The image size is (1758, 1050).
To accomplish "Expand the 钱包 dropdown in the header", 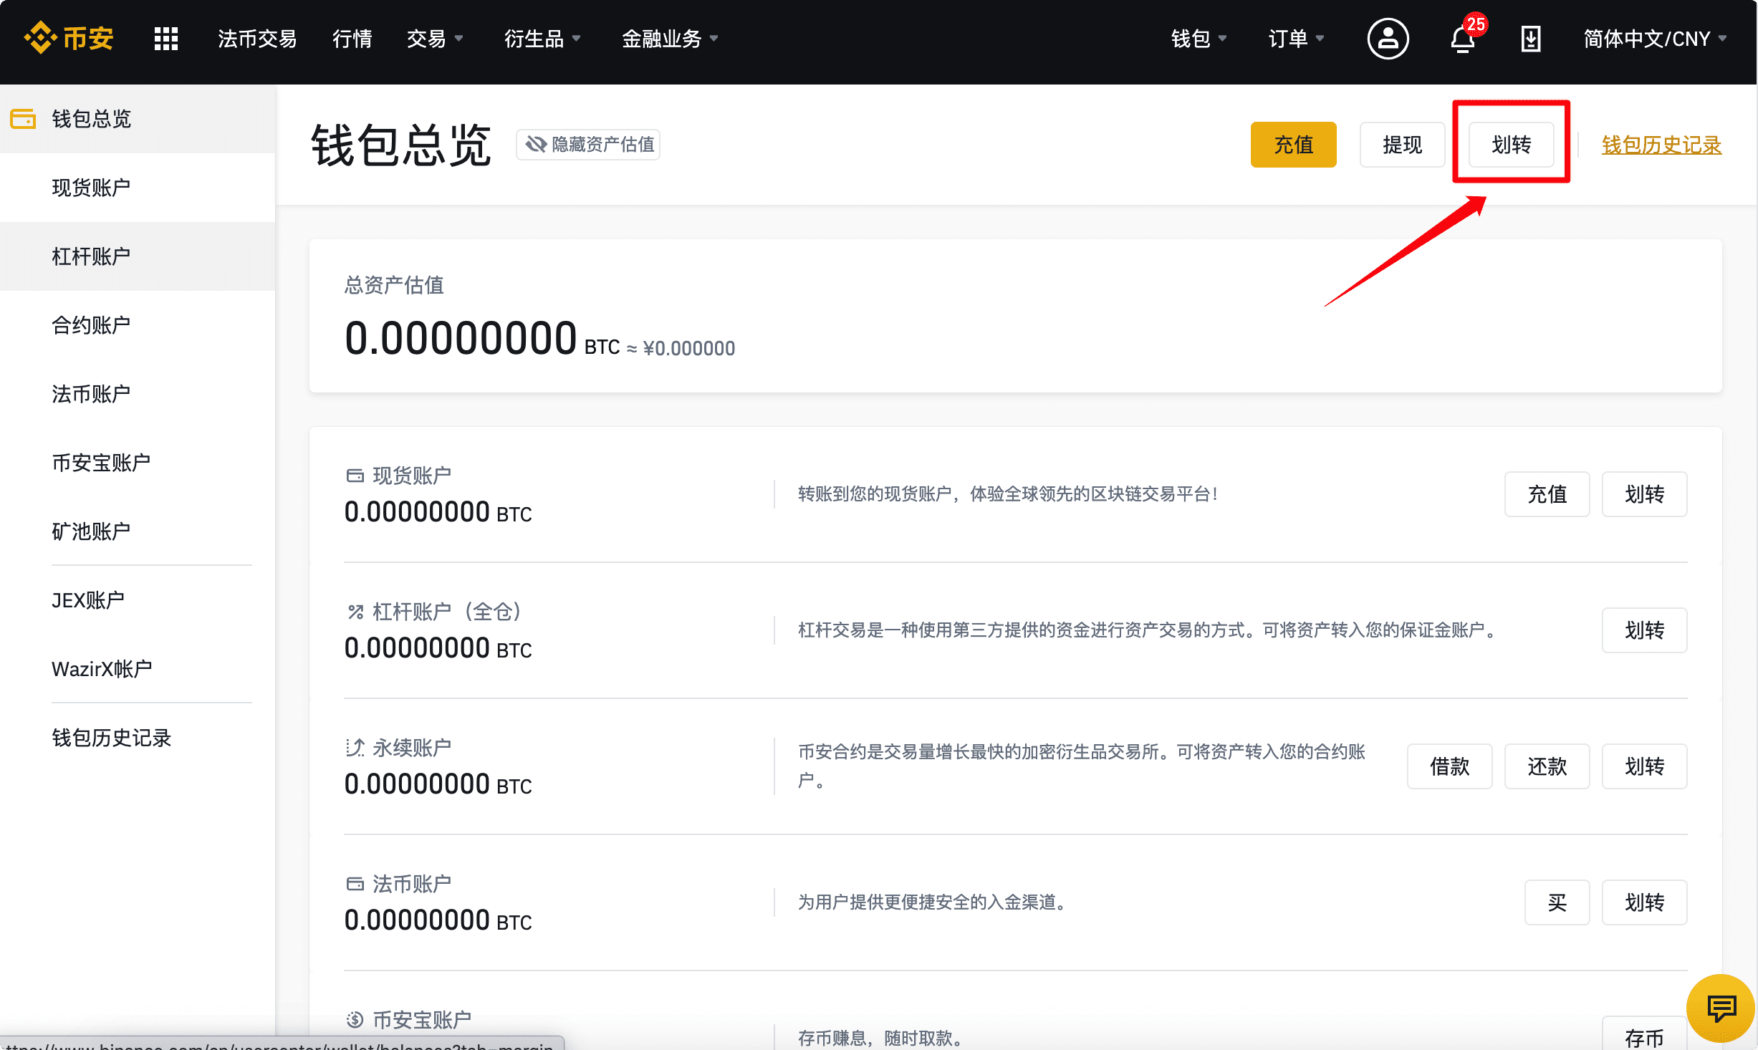I will click(x=1199, y=39).
